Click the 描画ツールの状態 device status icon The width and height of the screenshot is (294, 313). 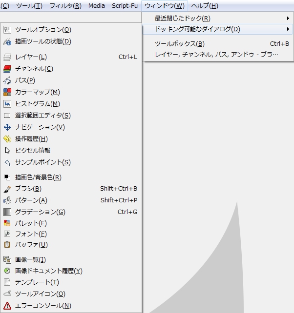click(7, 41)
